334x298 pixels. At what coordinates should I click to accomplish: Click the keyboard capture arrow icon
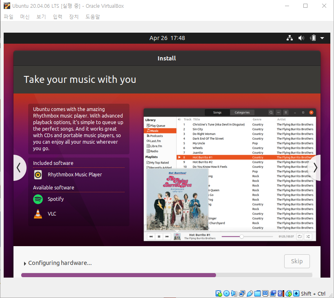296,294
